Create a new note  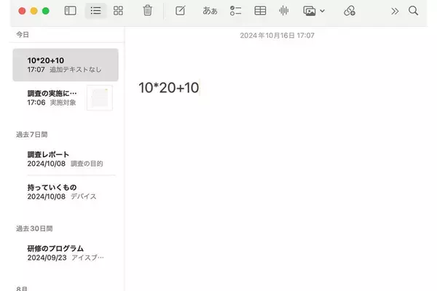click(x=181, y=11)
